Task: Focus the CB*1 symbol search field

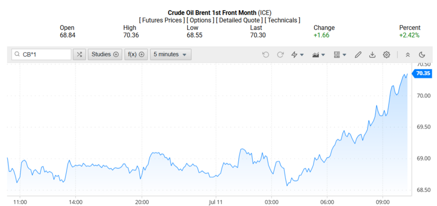Action: point(41,55)
